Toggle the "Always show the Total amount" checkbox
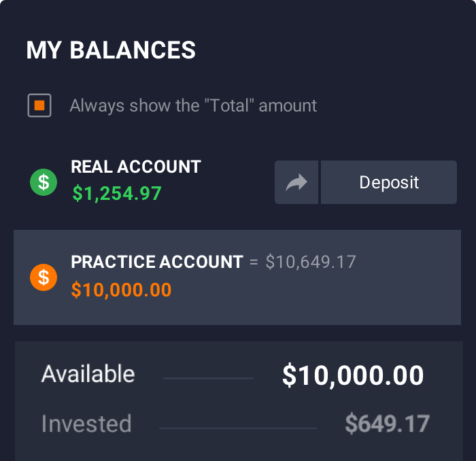Screen dimensions: 476x461 coord(39,105)
